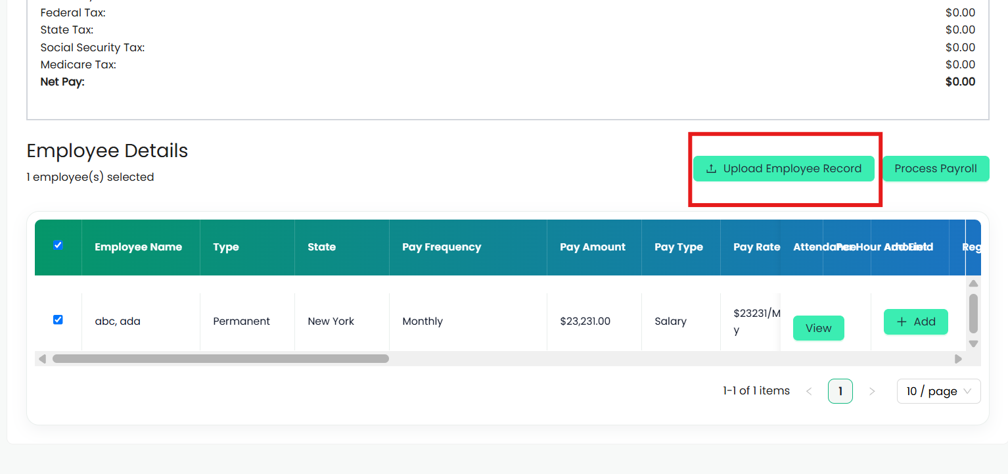Click the table's horizontal scrollbar left arrow
Screen dimensions: 1008x474
pos(42,359)
